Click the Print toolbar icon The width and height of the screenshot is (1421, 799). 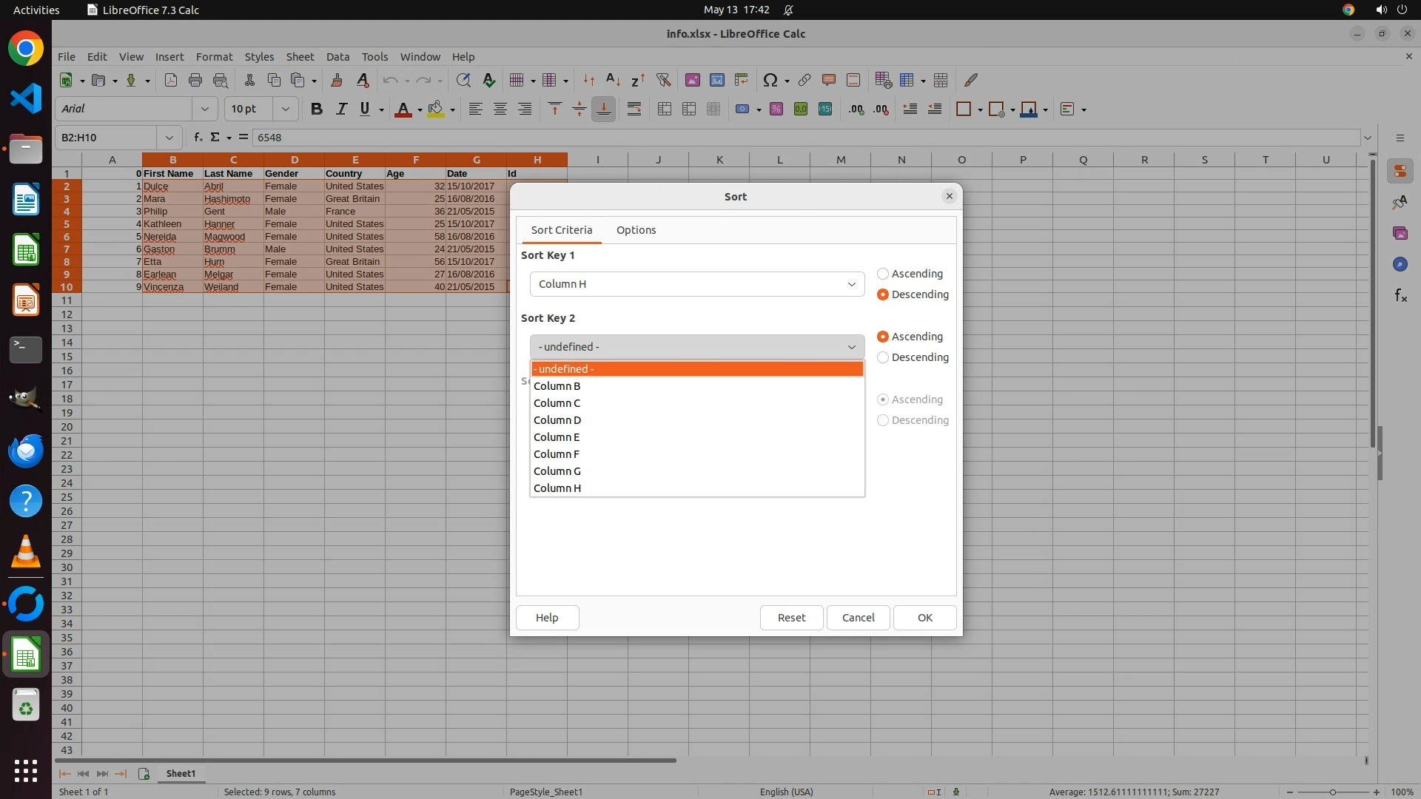click(195, 80)
